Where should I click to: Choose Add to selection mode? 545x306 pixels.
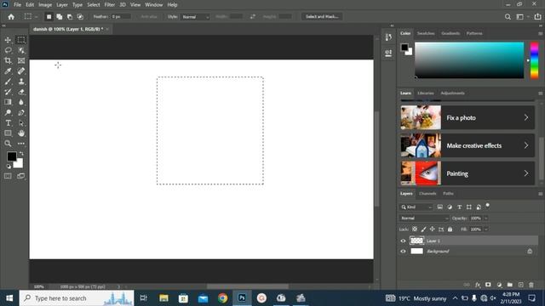tap(60, 17)
